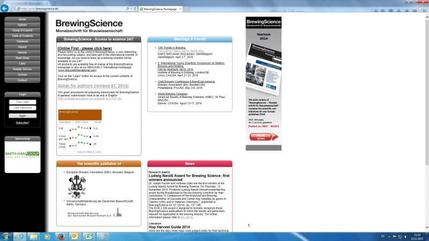Open the Guide for authors link

tap(93, 86)
